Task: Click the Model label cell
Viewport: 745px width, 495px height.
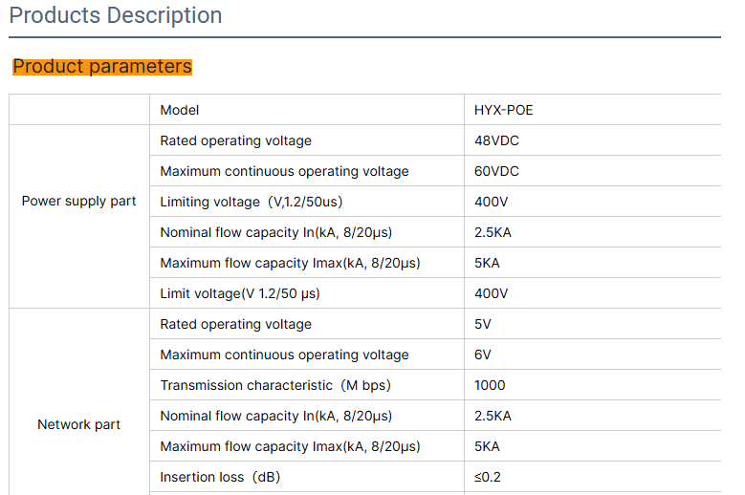Action: point(180,110)
